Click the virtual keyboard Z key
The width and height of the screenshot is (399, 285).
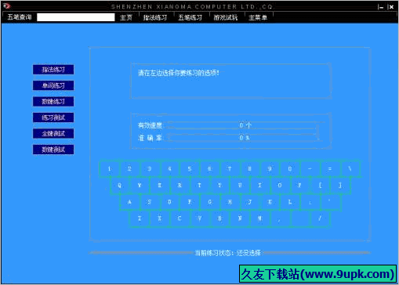click(140, 218)
